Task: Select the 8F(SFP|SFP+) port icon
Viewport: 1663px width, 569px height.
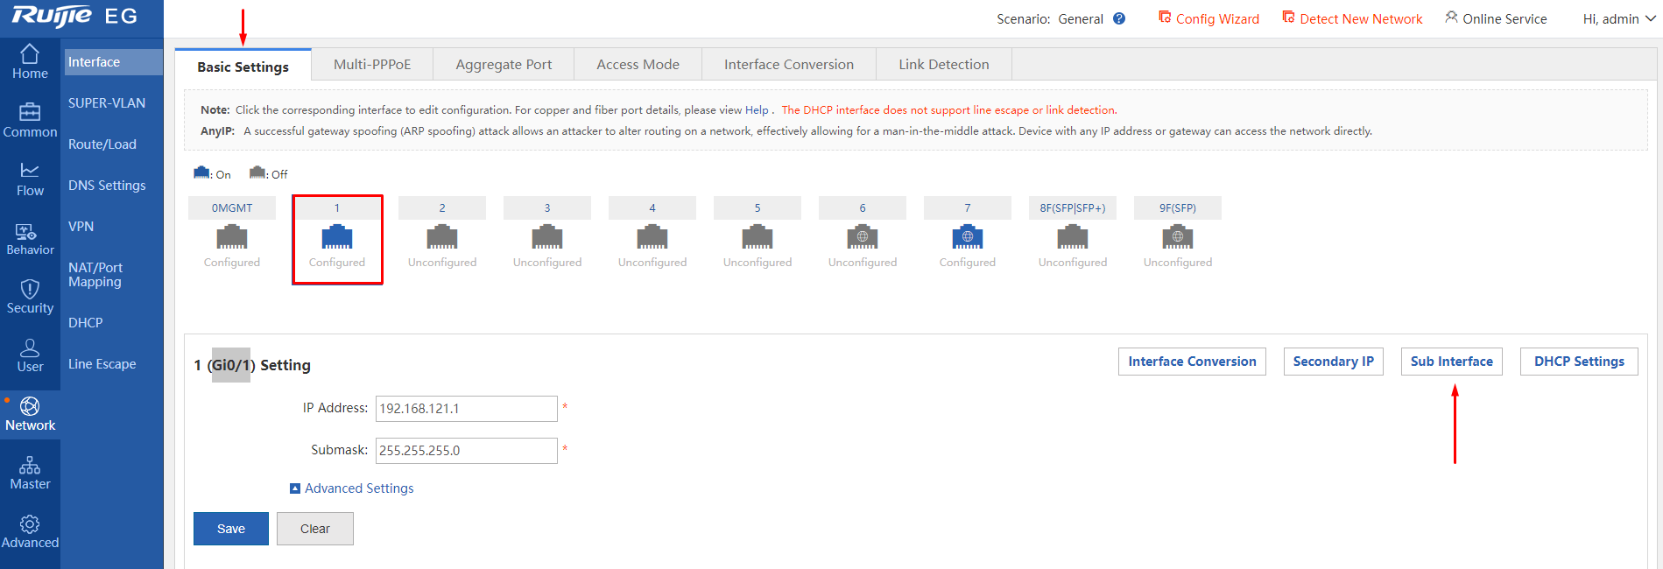Action: click(1073, 236)
